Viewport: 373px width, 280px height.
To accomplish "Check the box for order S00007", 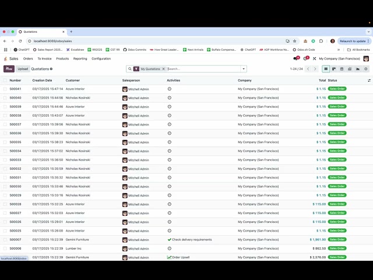I will tap(5, 240).
